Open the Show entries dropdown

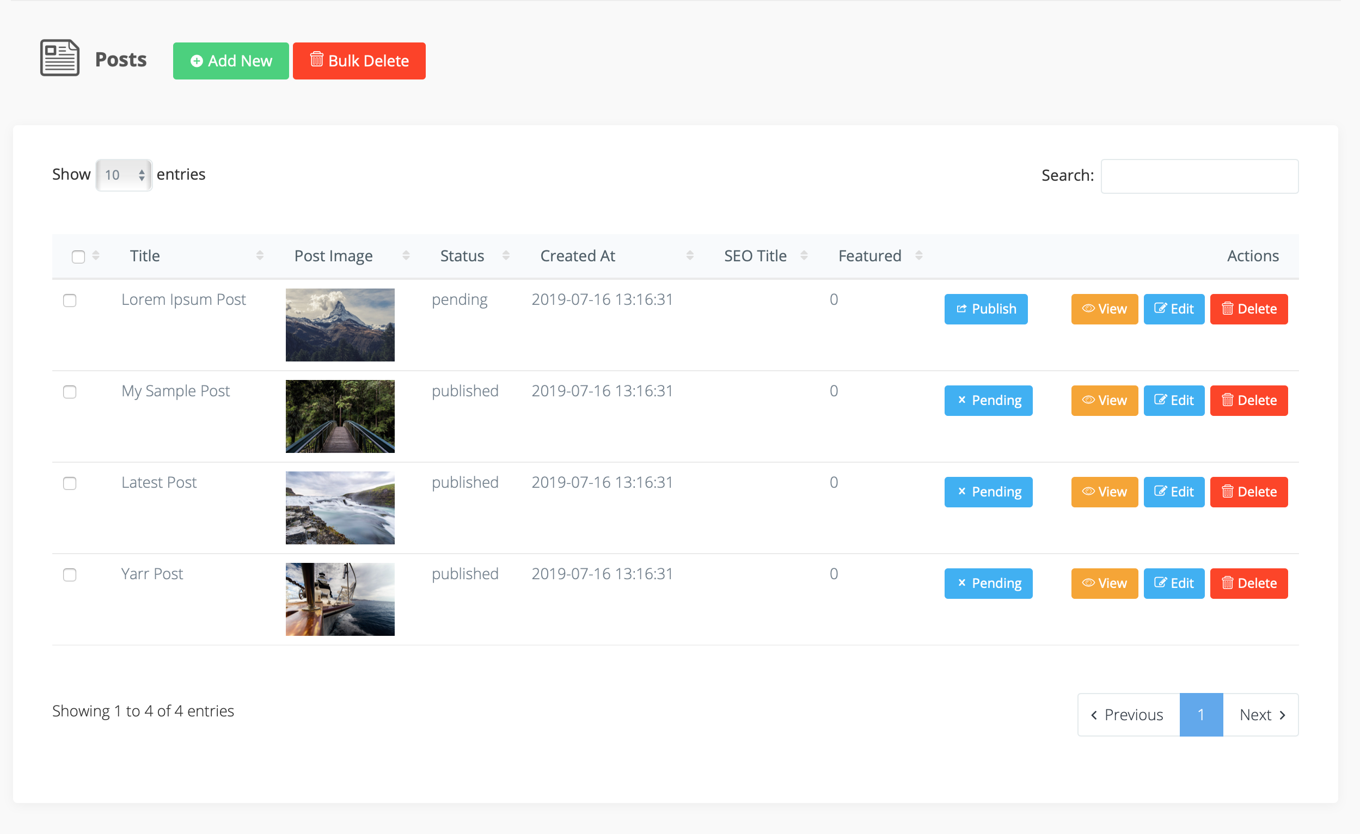coord(123,175)
